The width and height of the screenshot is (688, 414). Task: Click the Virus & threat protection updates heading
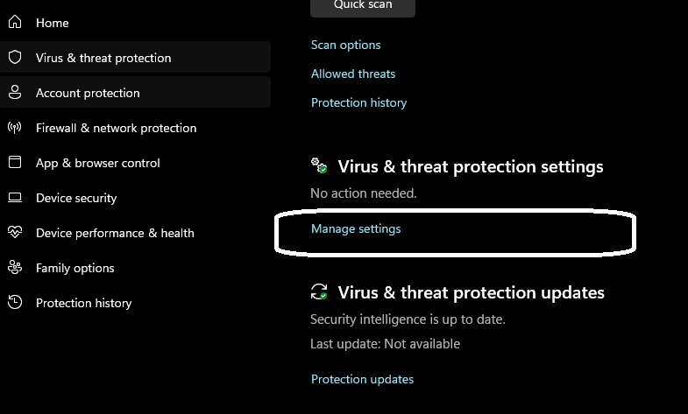(471, 292)
